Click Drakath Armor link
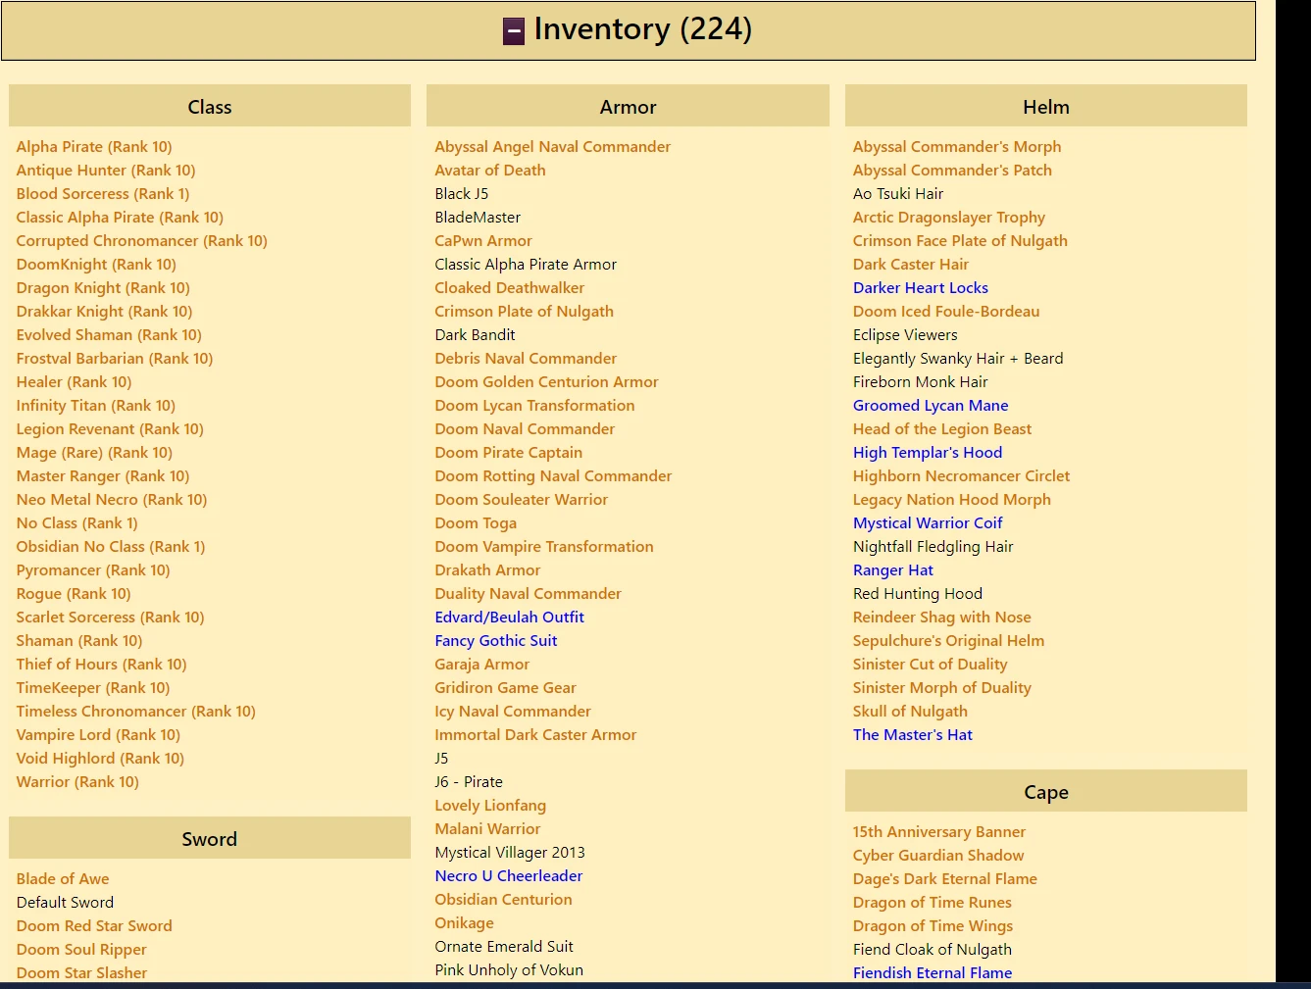The width and height of the screenshot is (1311, 989). tap(487, 570)
